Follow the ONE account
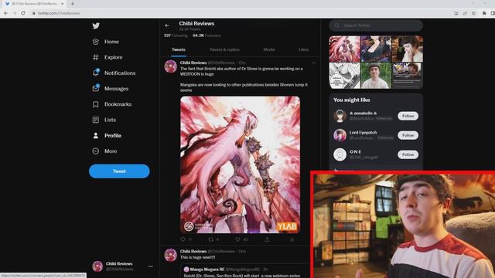Viewport: 495px width, 278px height. pos(408,154)
